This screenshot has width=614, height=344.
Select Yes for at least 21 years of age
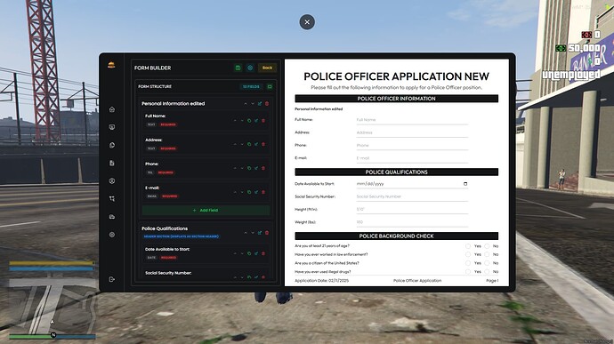click(468, 246)
